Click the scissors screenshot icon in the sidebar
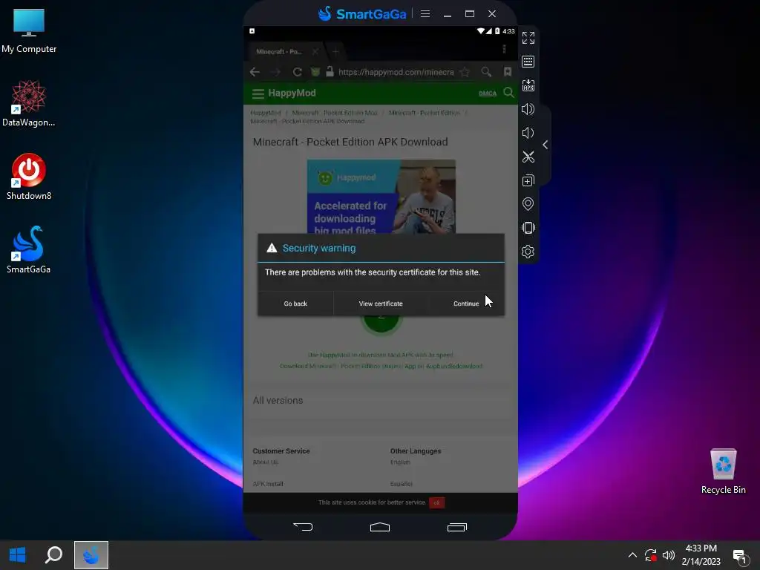Viewport: 760px width, 570px height. [x=528, y=157]
